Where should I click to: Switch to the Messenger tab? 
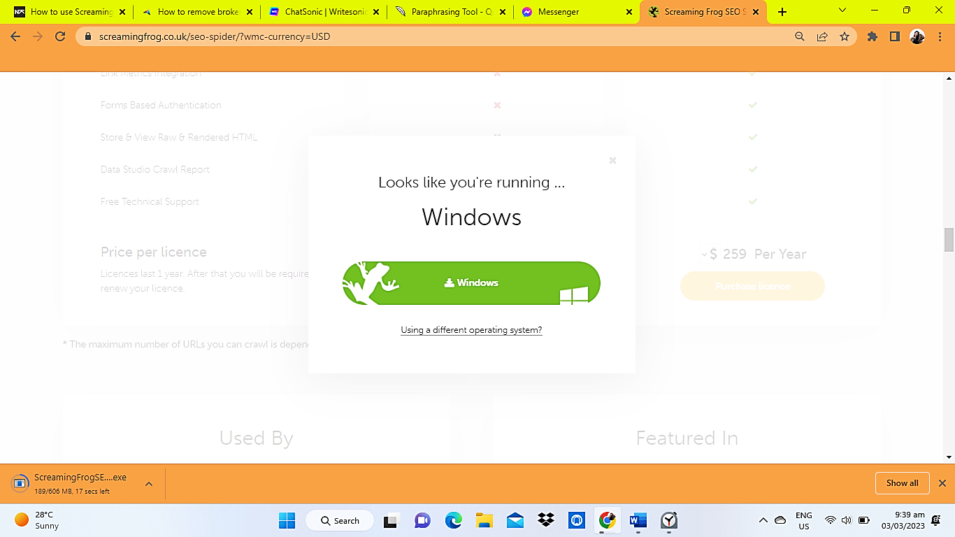click(576, 12)
